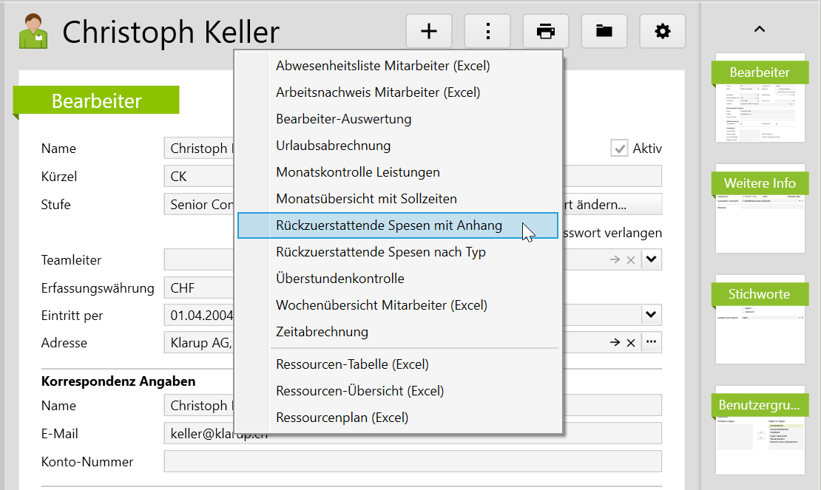Select Ressourcenplan (Excel) menu entry
Viewport: 821px width, 490px height.
tap(342, 418)
